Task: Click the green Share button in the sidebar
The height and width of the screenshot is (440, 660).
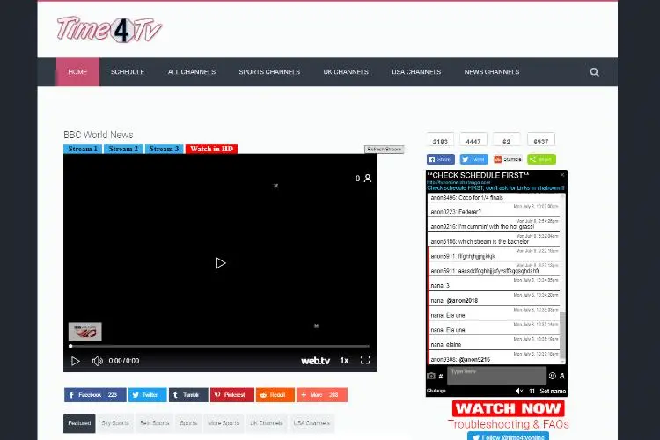Action: point(542,159)
